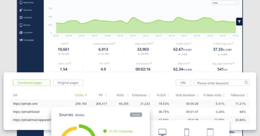Open the Real-time sidebar section

(x=26, y=2)
